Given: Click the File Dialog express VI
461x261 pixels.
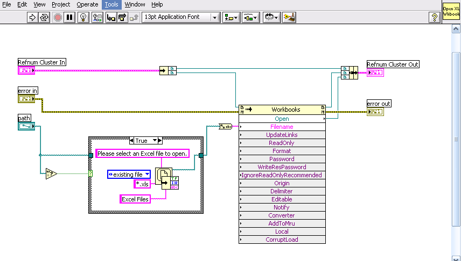Looking at the screenshot, I should click(167, 179).
